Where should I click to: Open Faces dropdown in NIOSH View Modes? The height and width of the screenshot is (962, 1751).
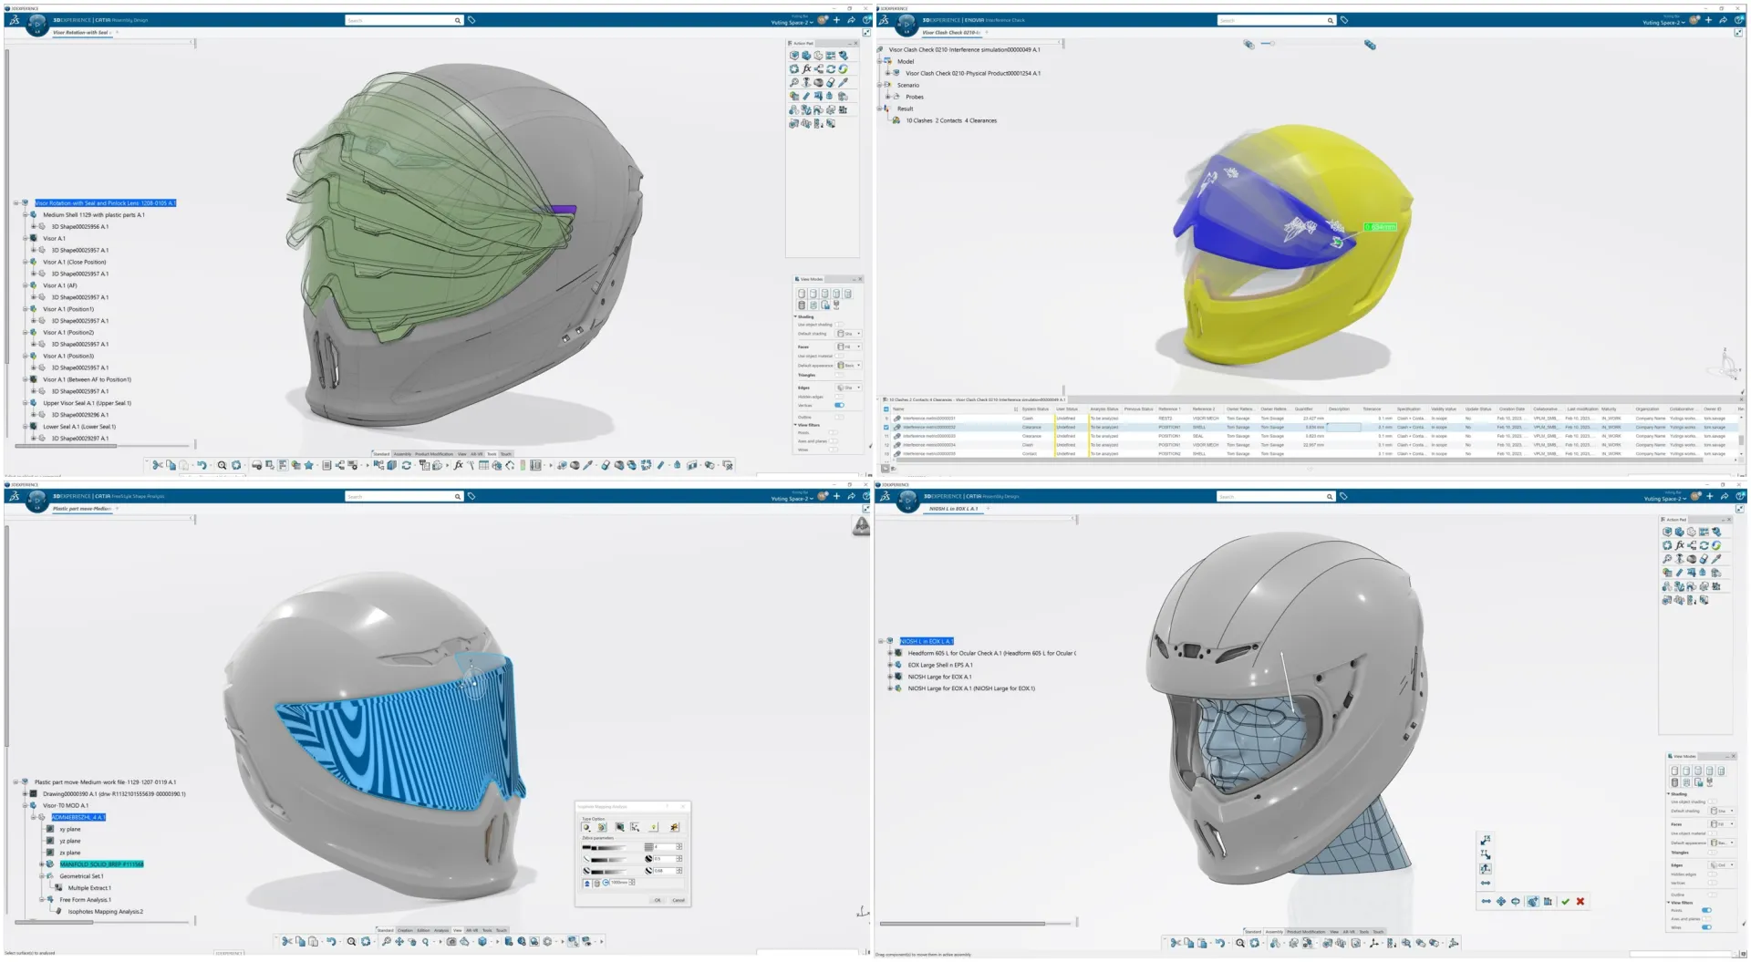coord(1721,823)
